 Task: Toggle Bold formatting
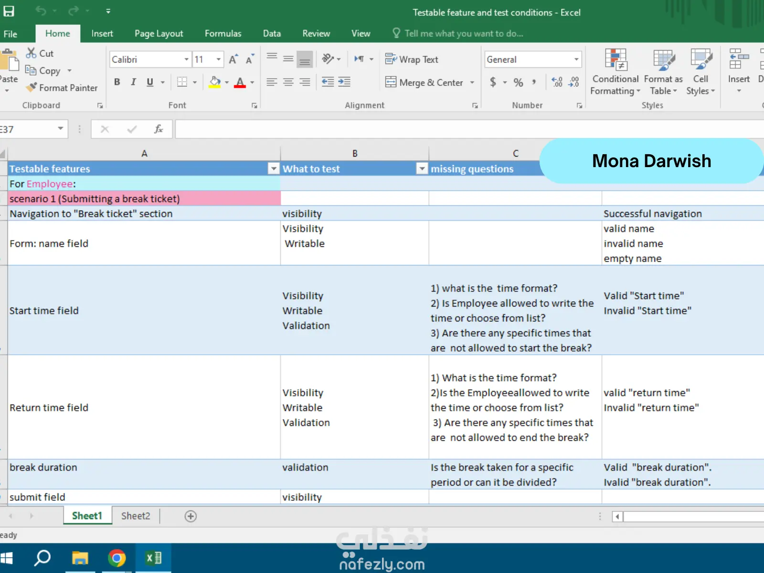[117, 82]
